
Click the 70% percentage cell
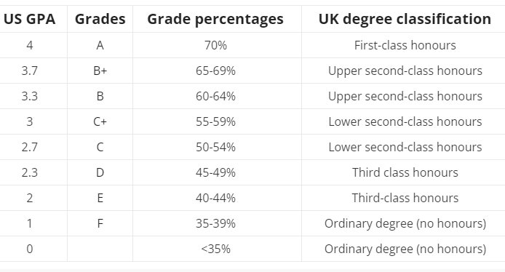coord(215,45)
